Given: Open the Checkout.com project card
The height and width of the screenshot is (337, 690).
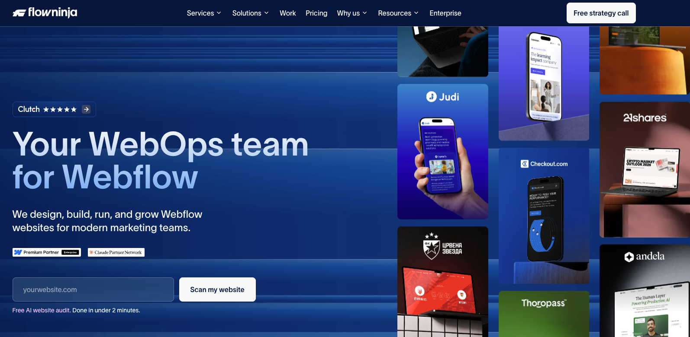Looking at the screenshot, I should pos(544,216).
